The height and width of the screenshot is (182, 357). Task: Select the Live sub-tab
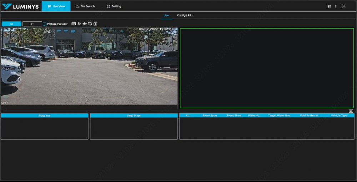(x=166, y=15)
